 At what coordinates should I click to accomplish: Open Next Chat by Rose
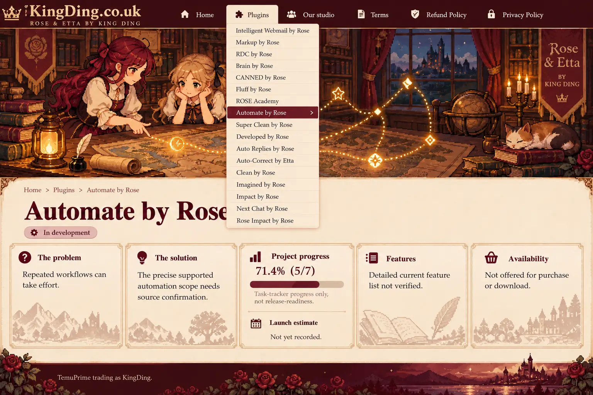pos(273,208)
